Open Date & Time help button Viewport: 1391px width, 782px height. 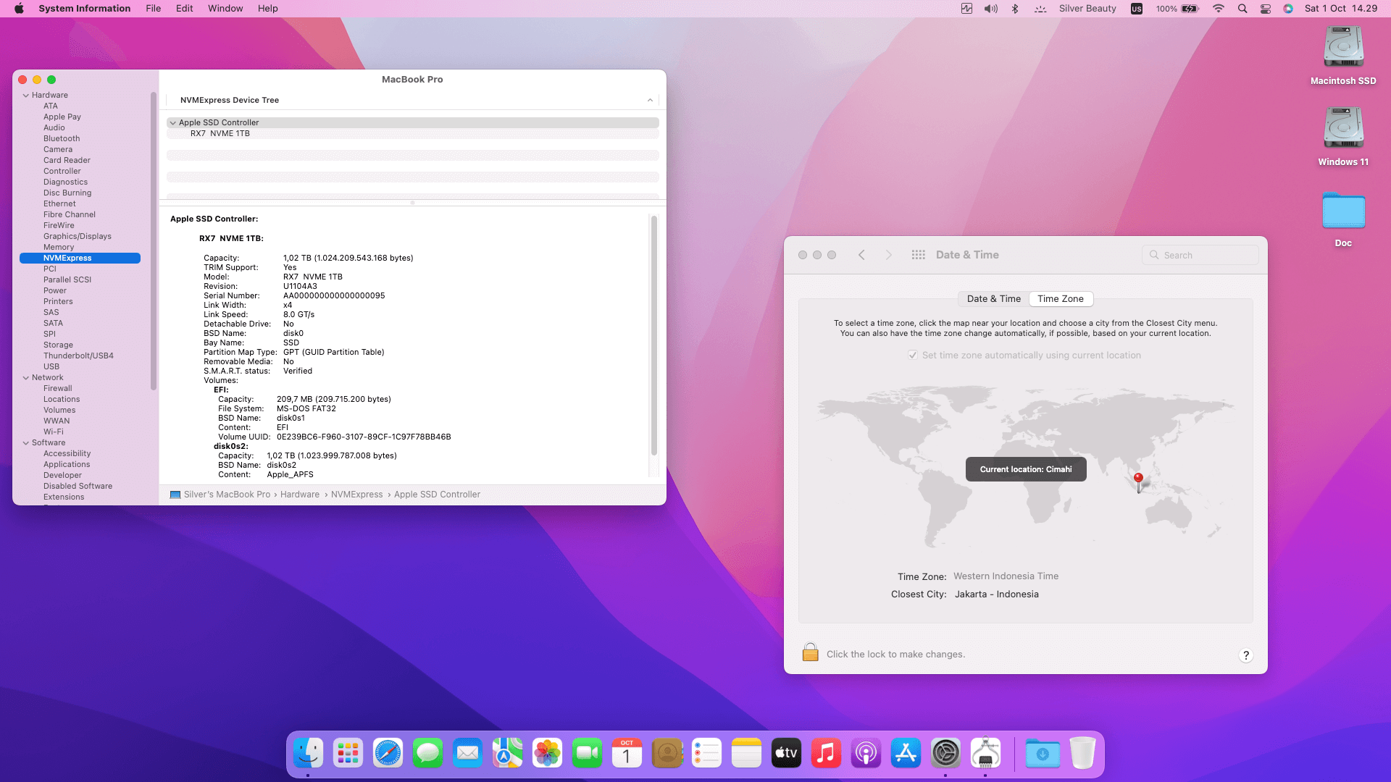pos(1246,655)
